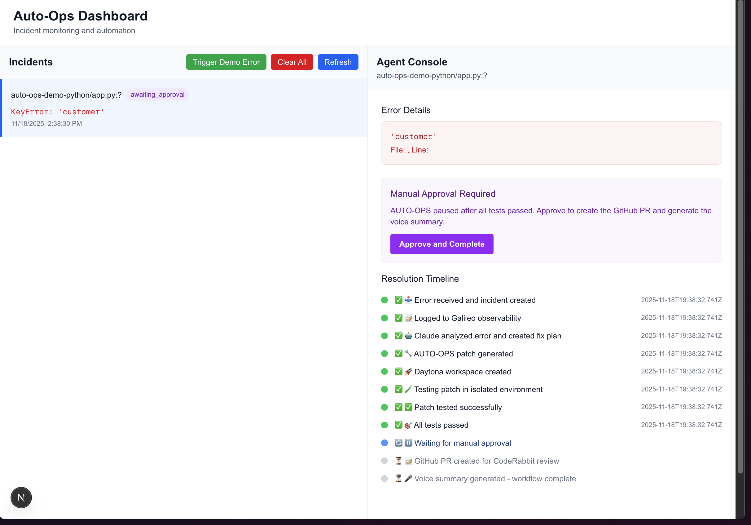Refresh the incidents list
This screenshot has width=751, height=525.
338,62
